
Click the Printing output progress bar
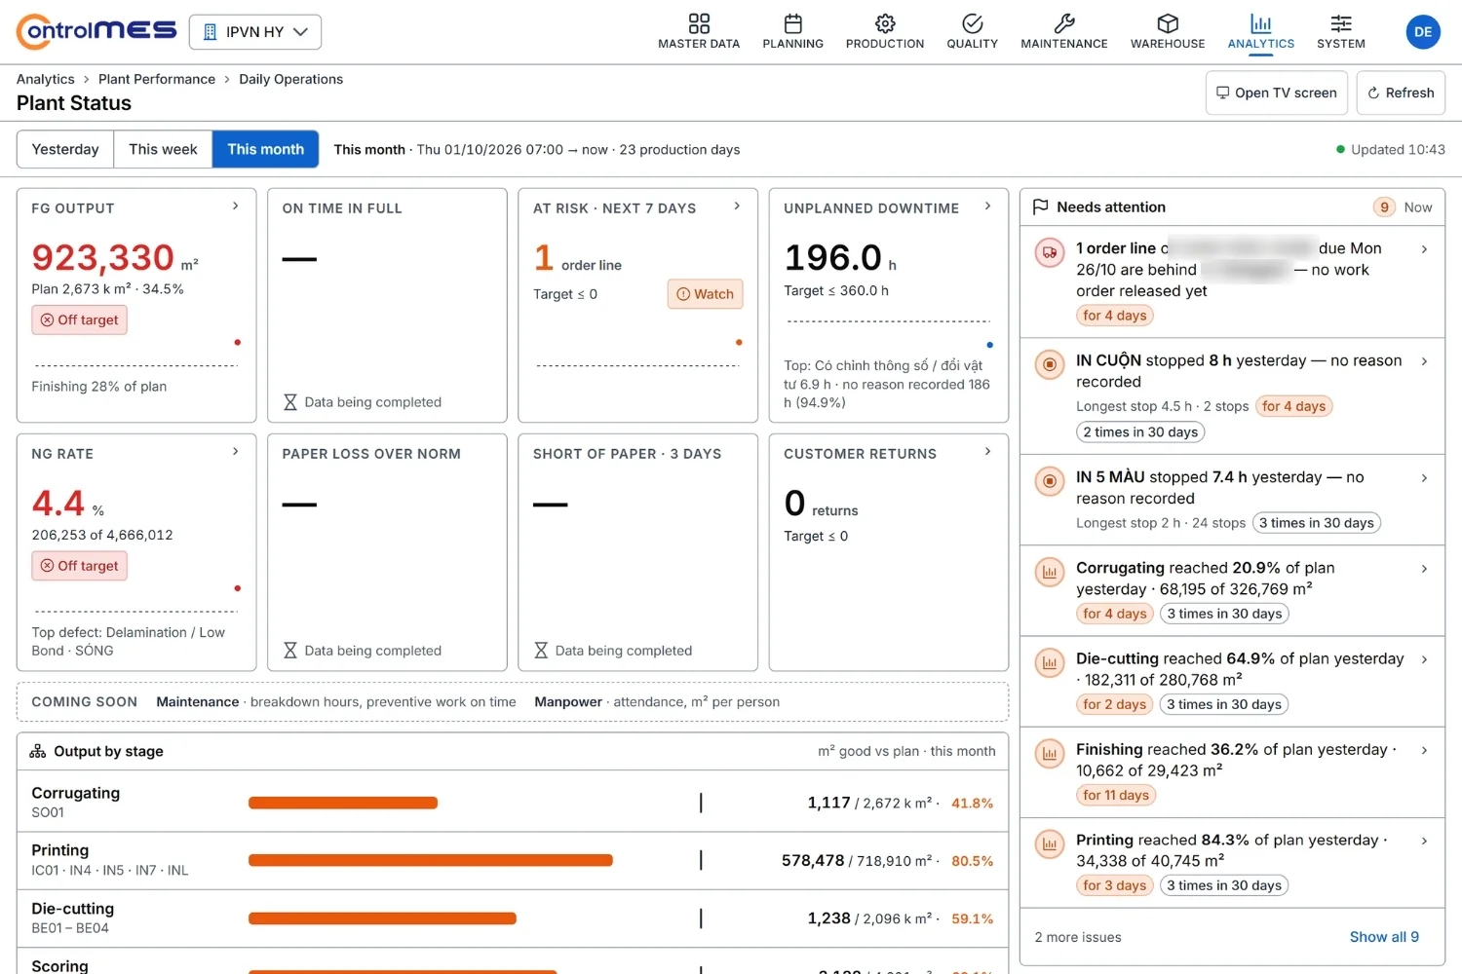(x=431, y=860)
